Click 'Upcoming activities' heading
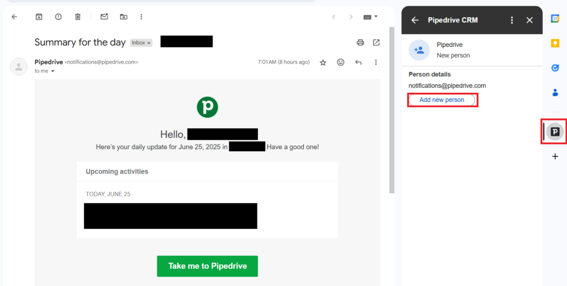Screen dimensions: 567x286 tap(117, 171)
